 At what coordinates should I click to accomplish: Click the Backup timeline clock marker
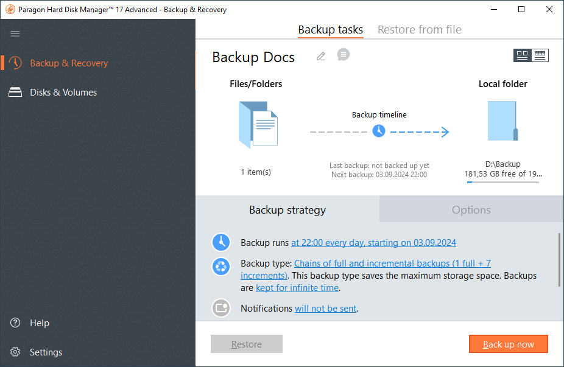379,131
